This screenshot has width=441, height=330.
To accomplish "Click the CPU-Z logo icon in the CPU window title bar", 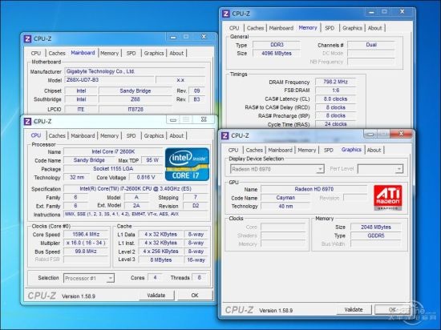I will click(27, 121).
